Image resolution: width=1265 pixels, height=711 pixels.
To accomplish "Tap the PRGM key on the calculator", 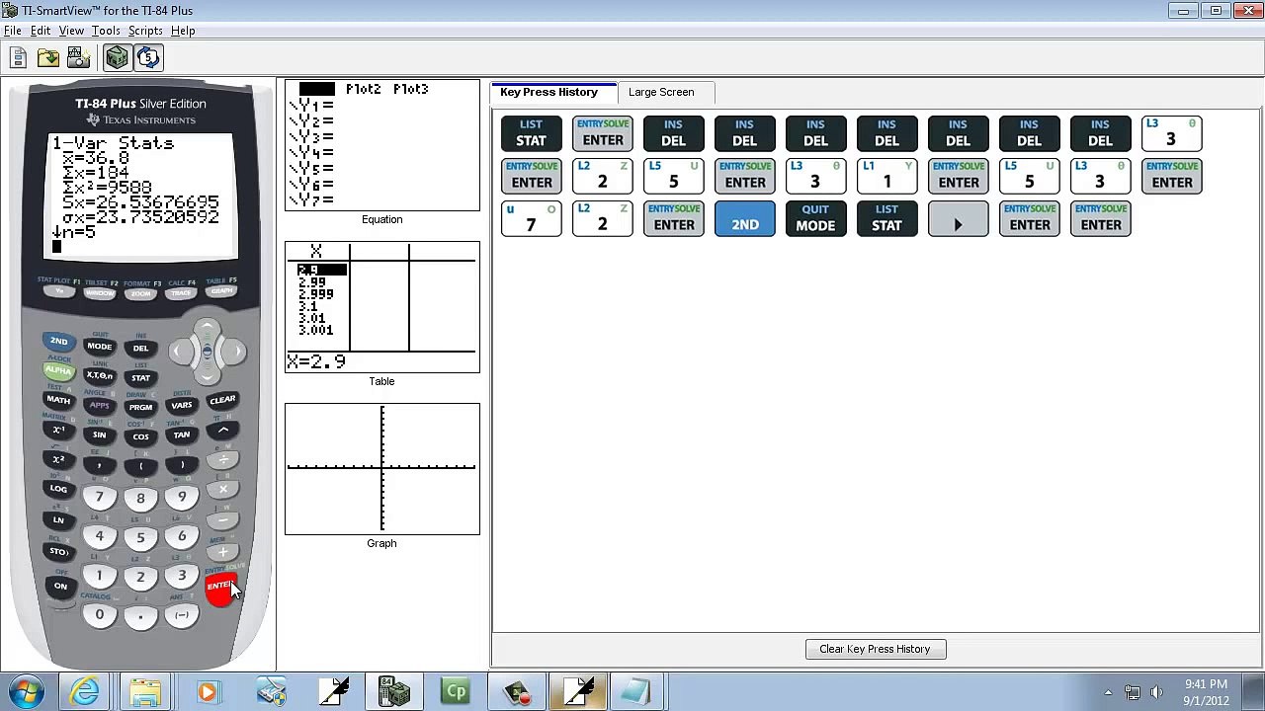I will (140, 408).
